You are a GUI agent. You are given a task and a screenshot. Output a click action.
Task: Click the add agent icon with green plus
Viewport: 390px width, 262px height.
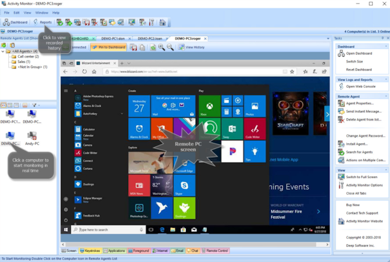coord(69,22)
